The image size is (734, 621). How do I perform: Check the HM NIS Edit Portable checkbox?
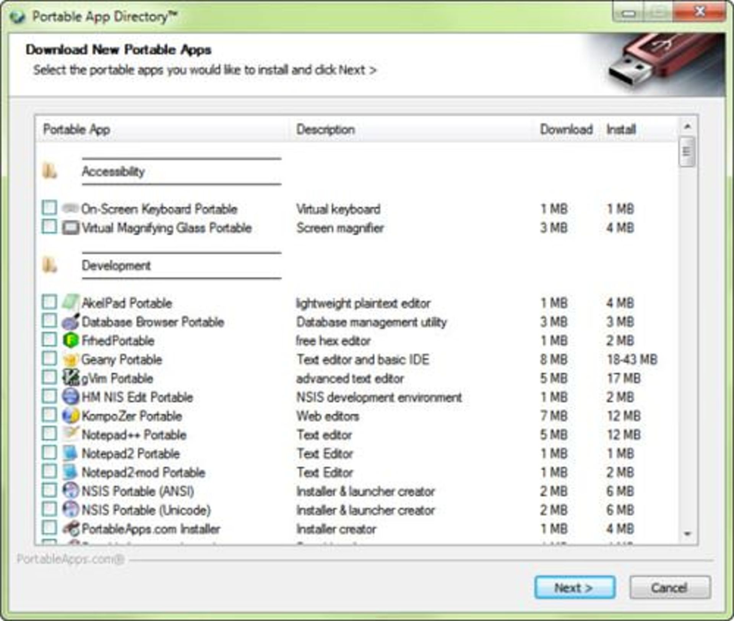coord(49,396)
